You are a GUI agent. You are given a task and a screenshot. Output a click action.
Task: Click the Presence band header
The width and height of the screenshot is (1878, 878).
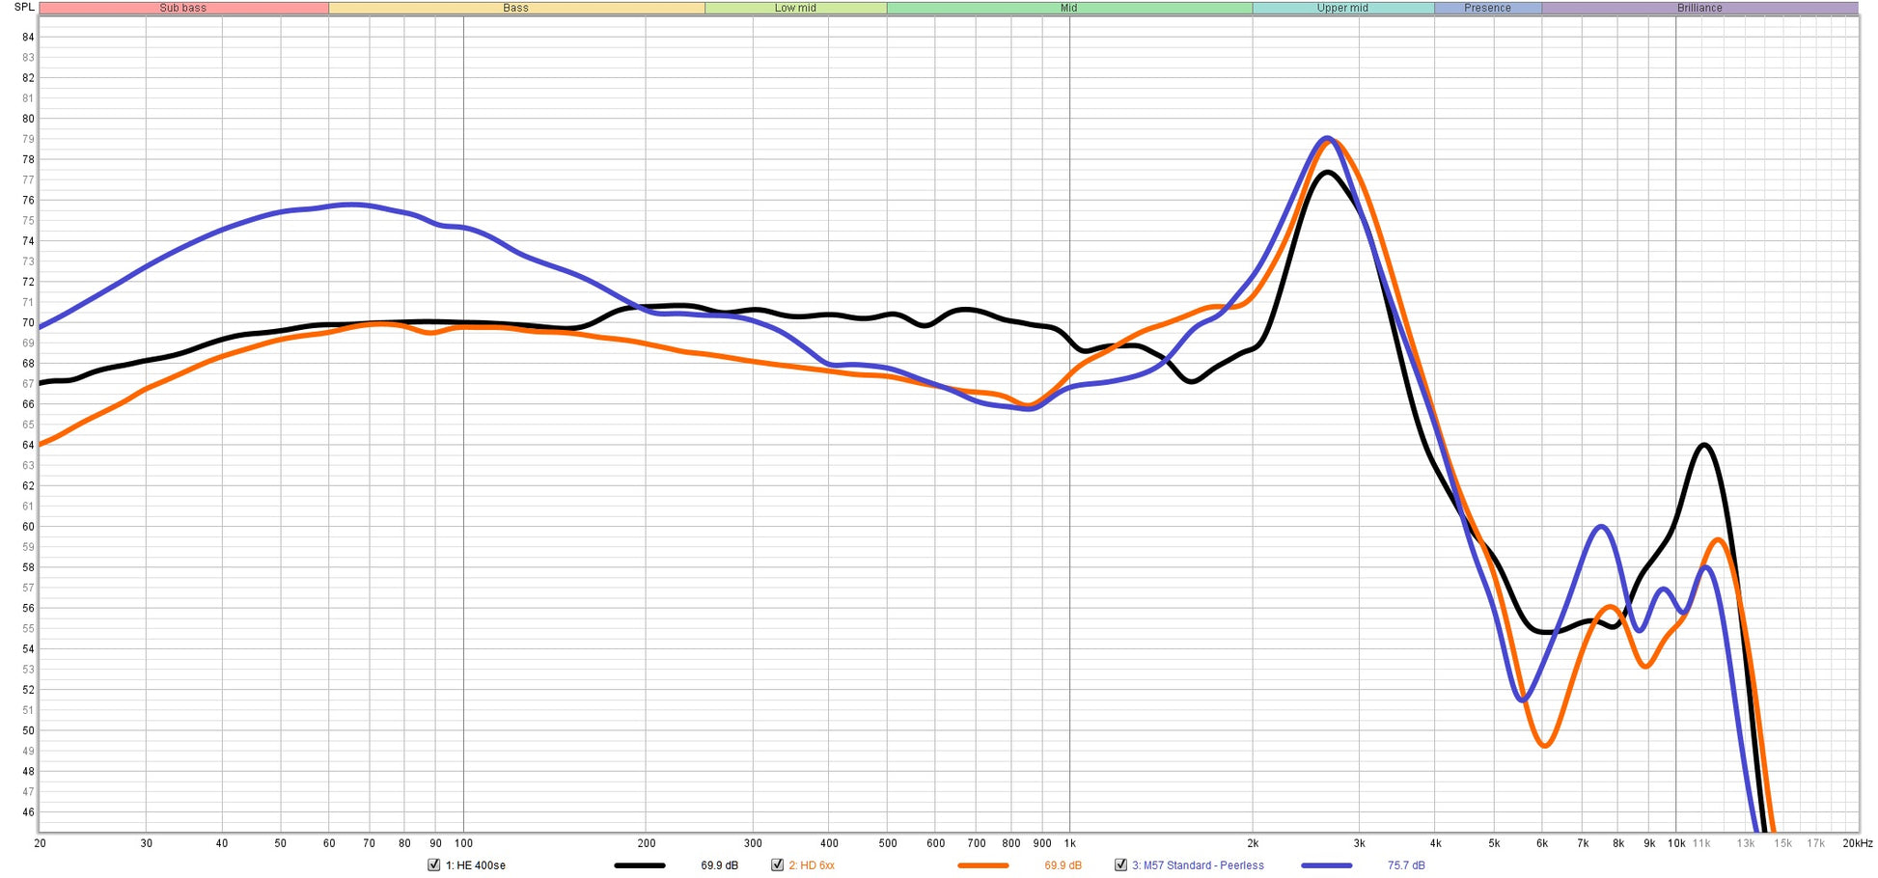click(1488, 8)
